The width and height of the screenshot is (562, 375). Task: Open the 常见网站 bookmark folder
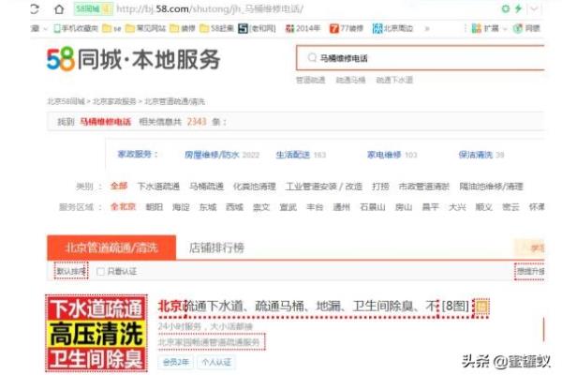coord(145,28)
